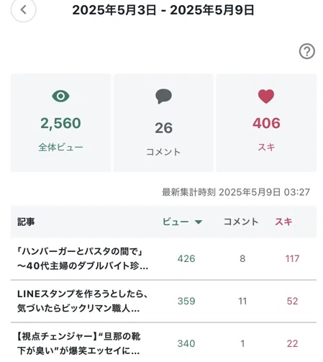Click the green eye views icon
The width and height of the screenshot is (323, 362).
(60, 96)
